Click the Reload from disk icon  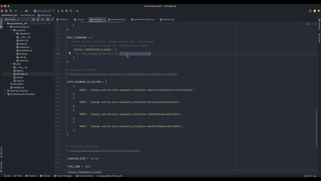point(11,11)
